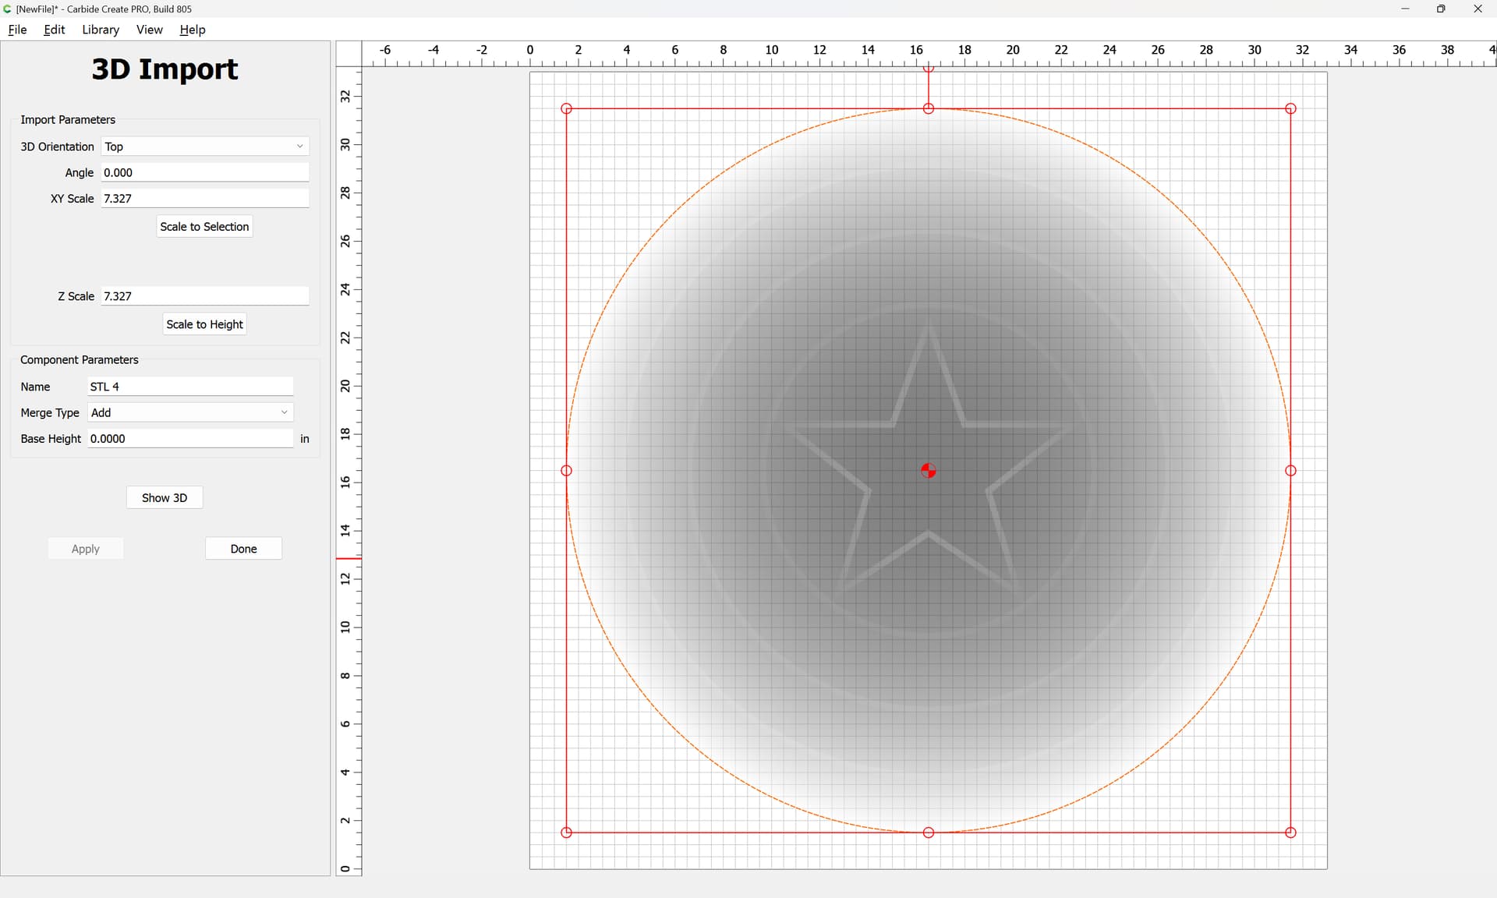Click the Scale to Height button
The image size is (1497, 898).
204,324
